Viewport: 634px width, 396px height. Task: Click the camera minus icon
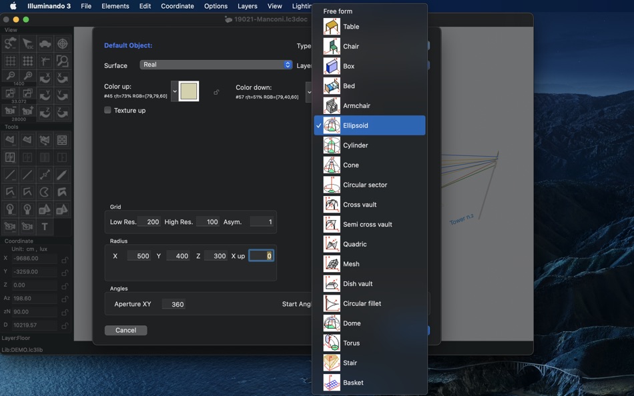(x=10, y=111)
